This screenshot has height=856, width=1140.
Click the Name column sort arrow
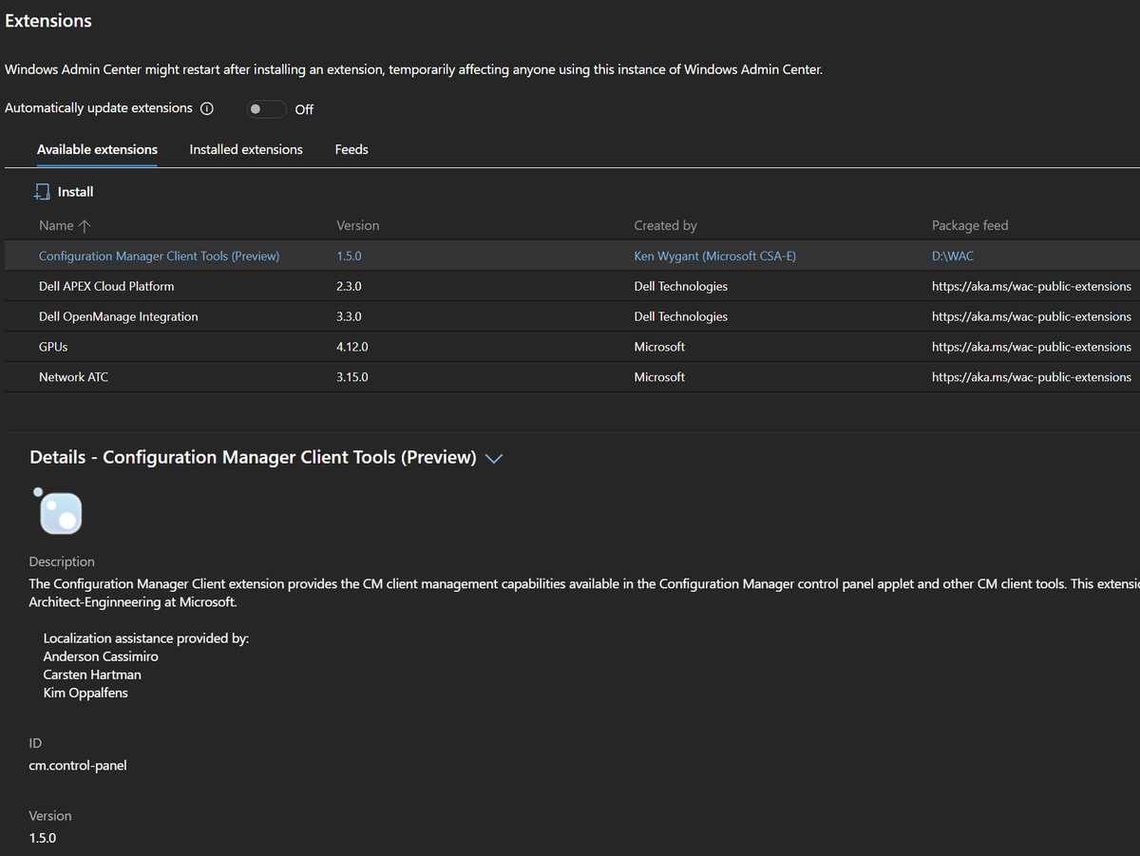tap(85, 226)
